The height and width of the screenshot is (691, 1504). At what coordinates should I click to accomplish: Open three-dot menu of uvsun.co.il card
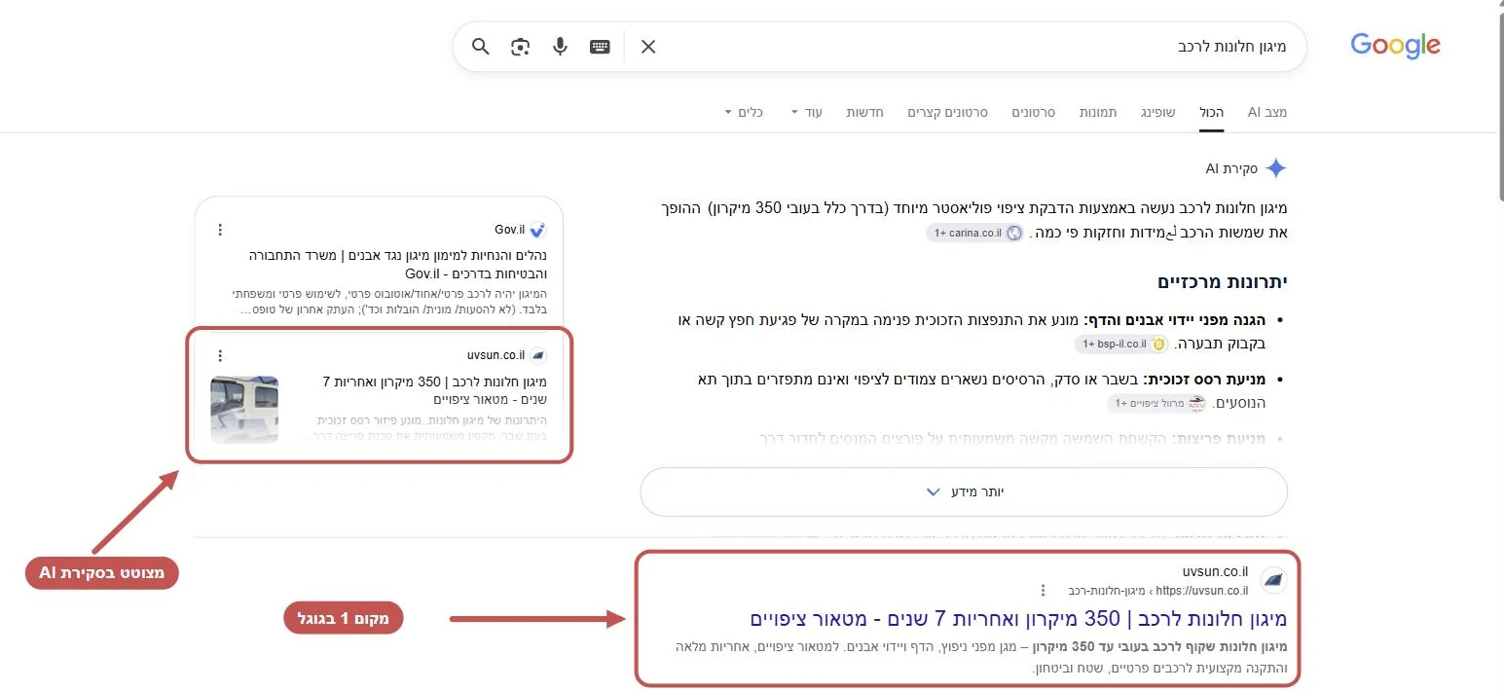220,355
